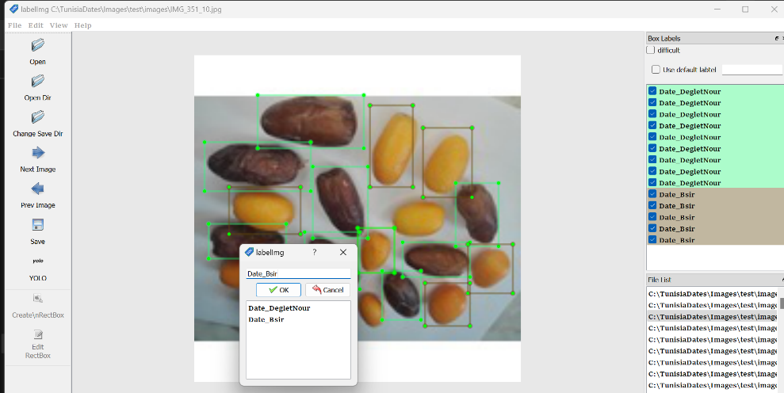
Task: Click the Open Dir folder icon
Action: click(x=37, y=81)
